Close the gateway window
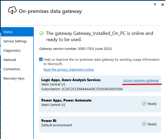This screenshot has width=166, height=139. pyautogui.click(x=163, y=5)
